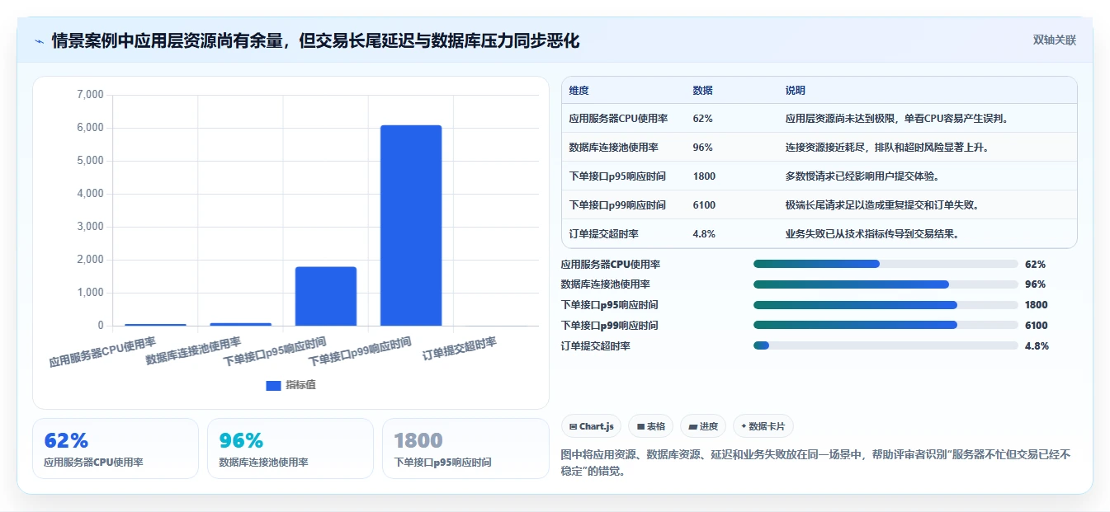Click the 96% value in the table
This screenshot has height=512, width=1110.
[x=703, y=148]
